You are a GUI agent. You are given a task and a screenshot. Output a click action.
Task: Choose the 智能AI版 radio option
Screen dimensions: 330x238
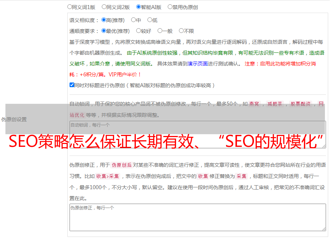click(138, 7)
